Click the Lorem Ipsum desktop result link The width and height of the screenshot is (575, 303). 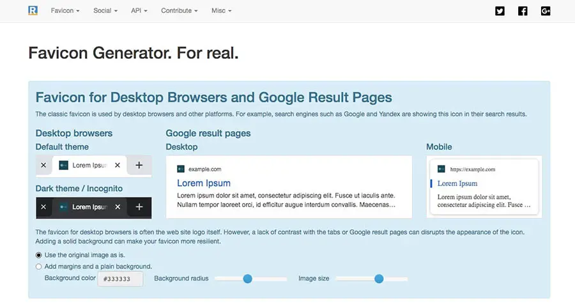[x=203, y=183]
